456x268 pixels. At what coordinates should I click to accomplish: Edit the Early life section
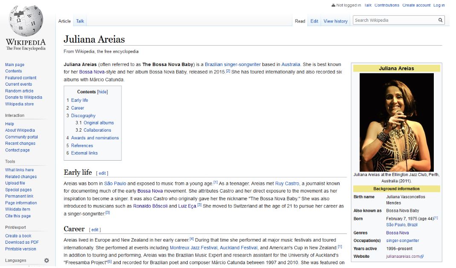click(102, 173)
